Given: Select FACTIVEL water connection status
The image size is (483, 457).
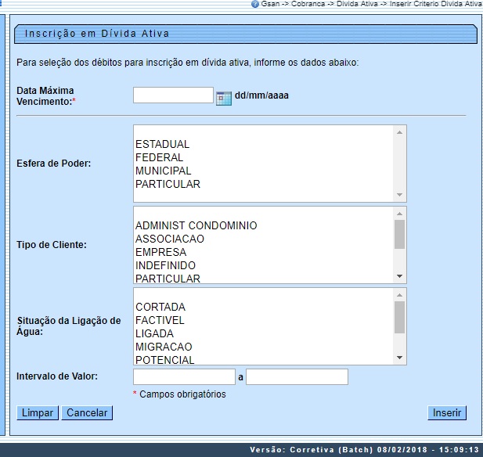Looking at the screenshot, I should (x=263, y=320).
